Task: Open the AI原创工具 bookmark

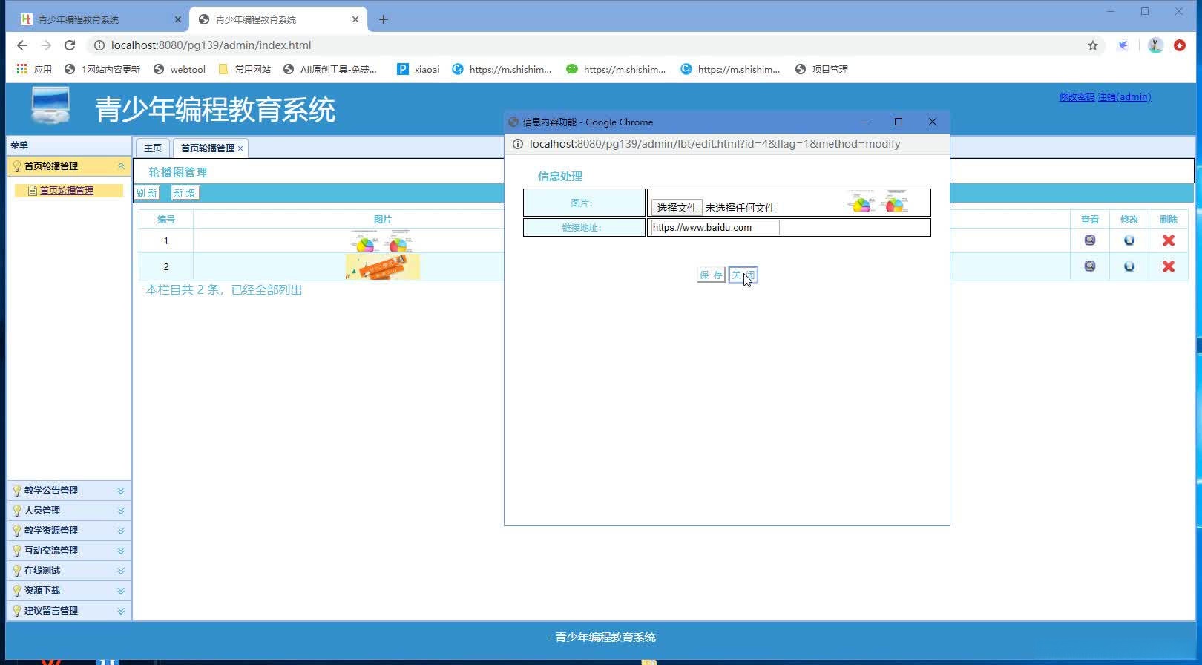Action: tap(330, 69)
